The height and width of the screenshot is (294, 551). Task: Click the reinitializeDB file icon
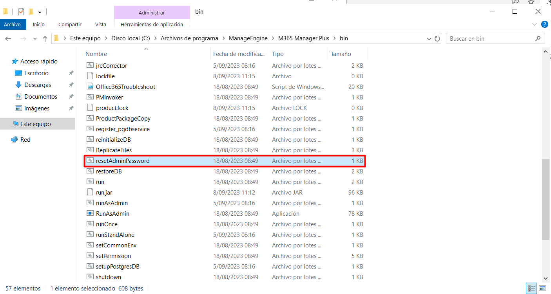point(90,139)
